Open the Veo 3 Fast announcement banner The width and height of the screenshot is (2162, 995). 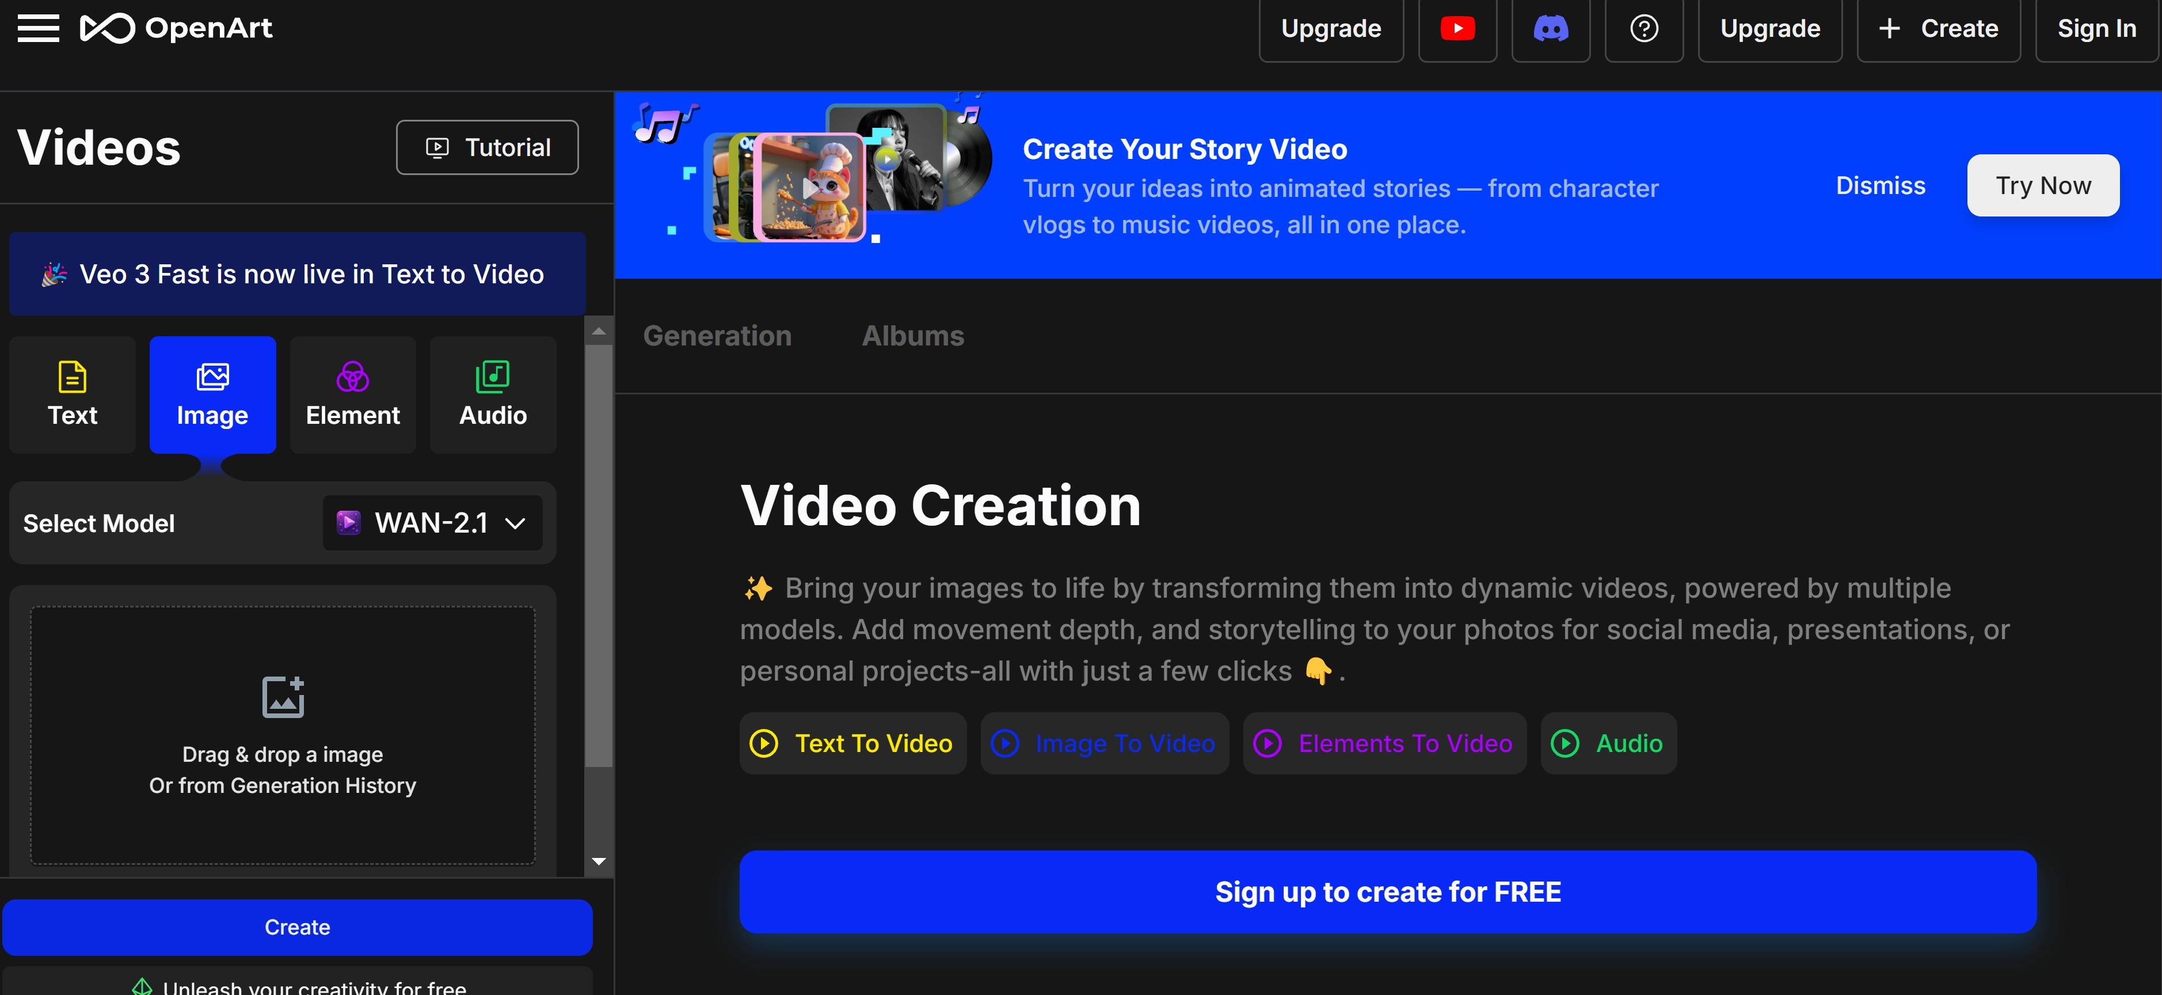(x=297, y=274)
